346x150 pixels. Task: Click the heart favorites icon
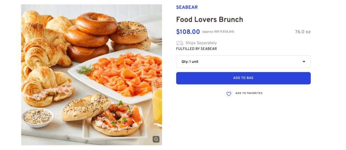(229, 94)
